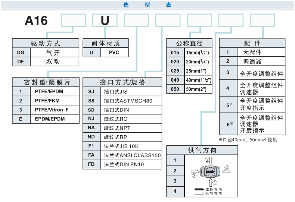Image resolution: width=295 pixels, height=202 pixels.
Task: Click the first empty box after A16
Action: (x=73, y=20)
